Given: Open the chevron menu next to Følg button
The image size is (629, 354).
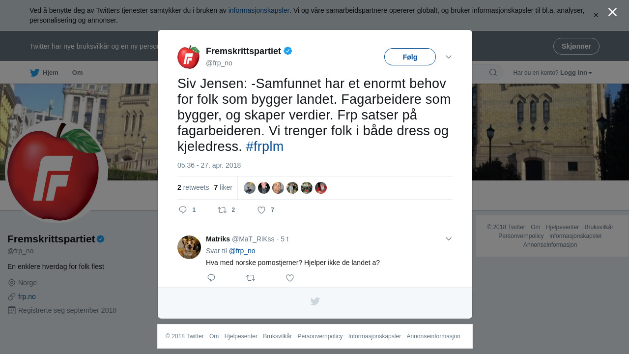Looking at the screenshot, I should click(449, 57).
